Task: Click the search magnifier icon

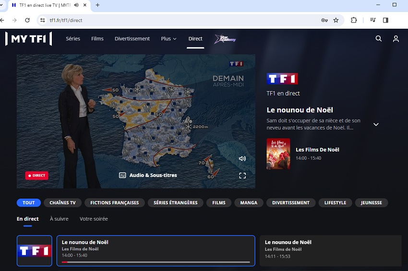Action: coord(379,39)
